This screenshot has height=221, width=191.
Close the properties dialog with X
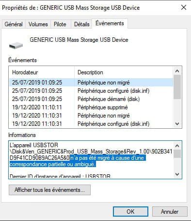pos(184,7)
